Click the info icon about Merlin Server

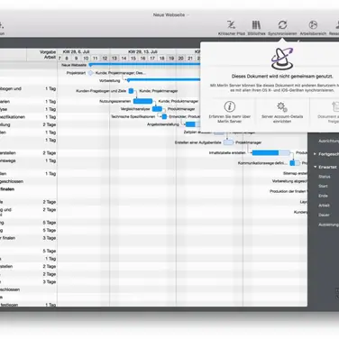(x=230, y=106)
